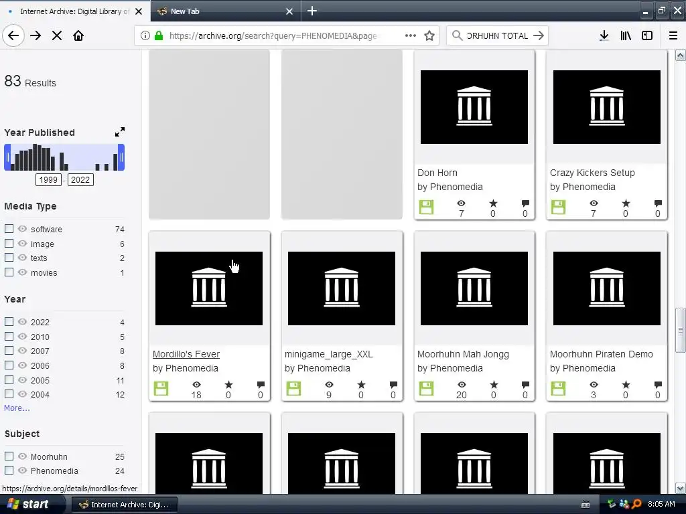Check the Phenomedia subject filter
Image resolution: width=686 pixels, height=514 pixels.
pos(9,470)
